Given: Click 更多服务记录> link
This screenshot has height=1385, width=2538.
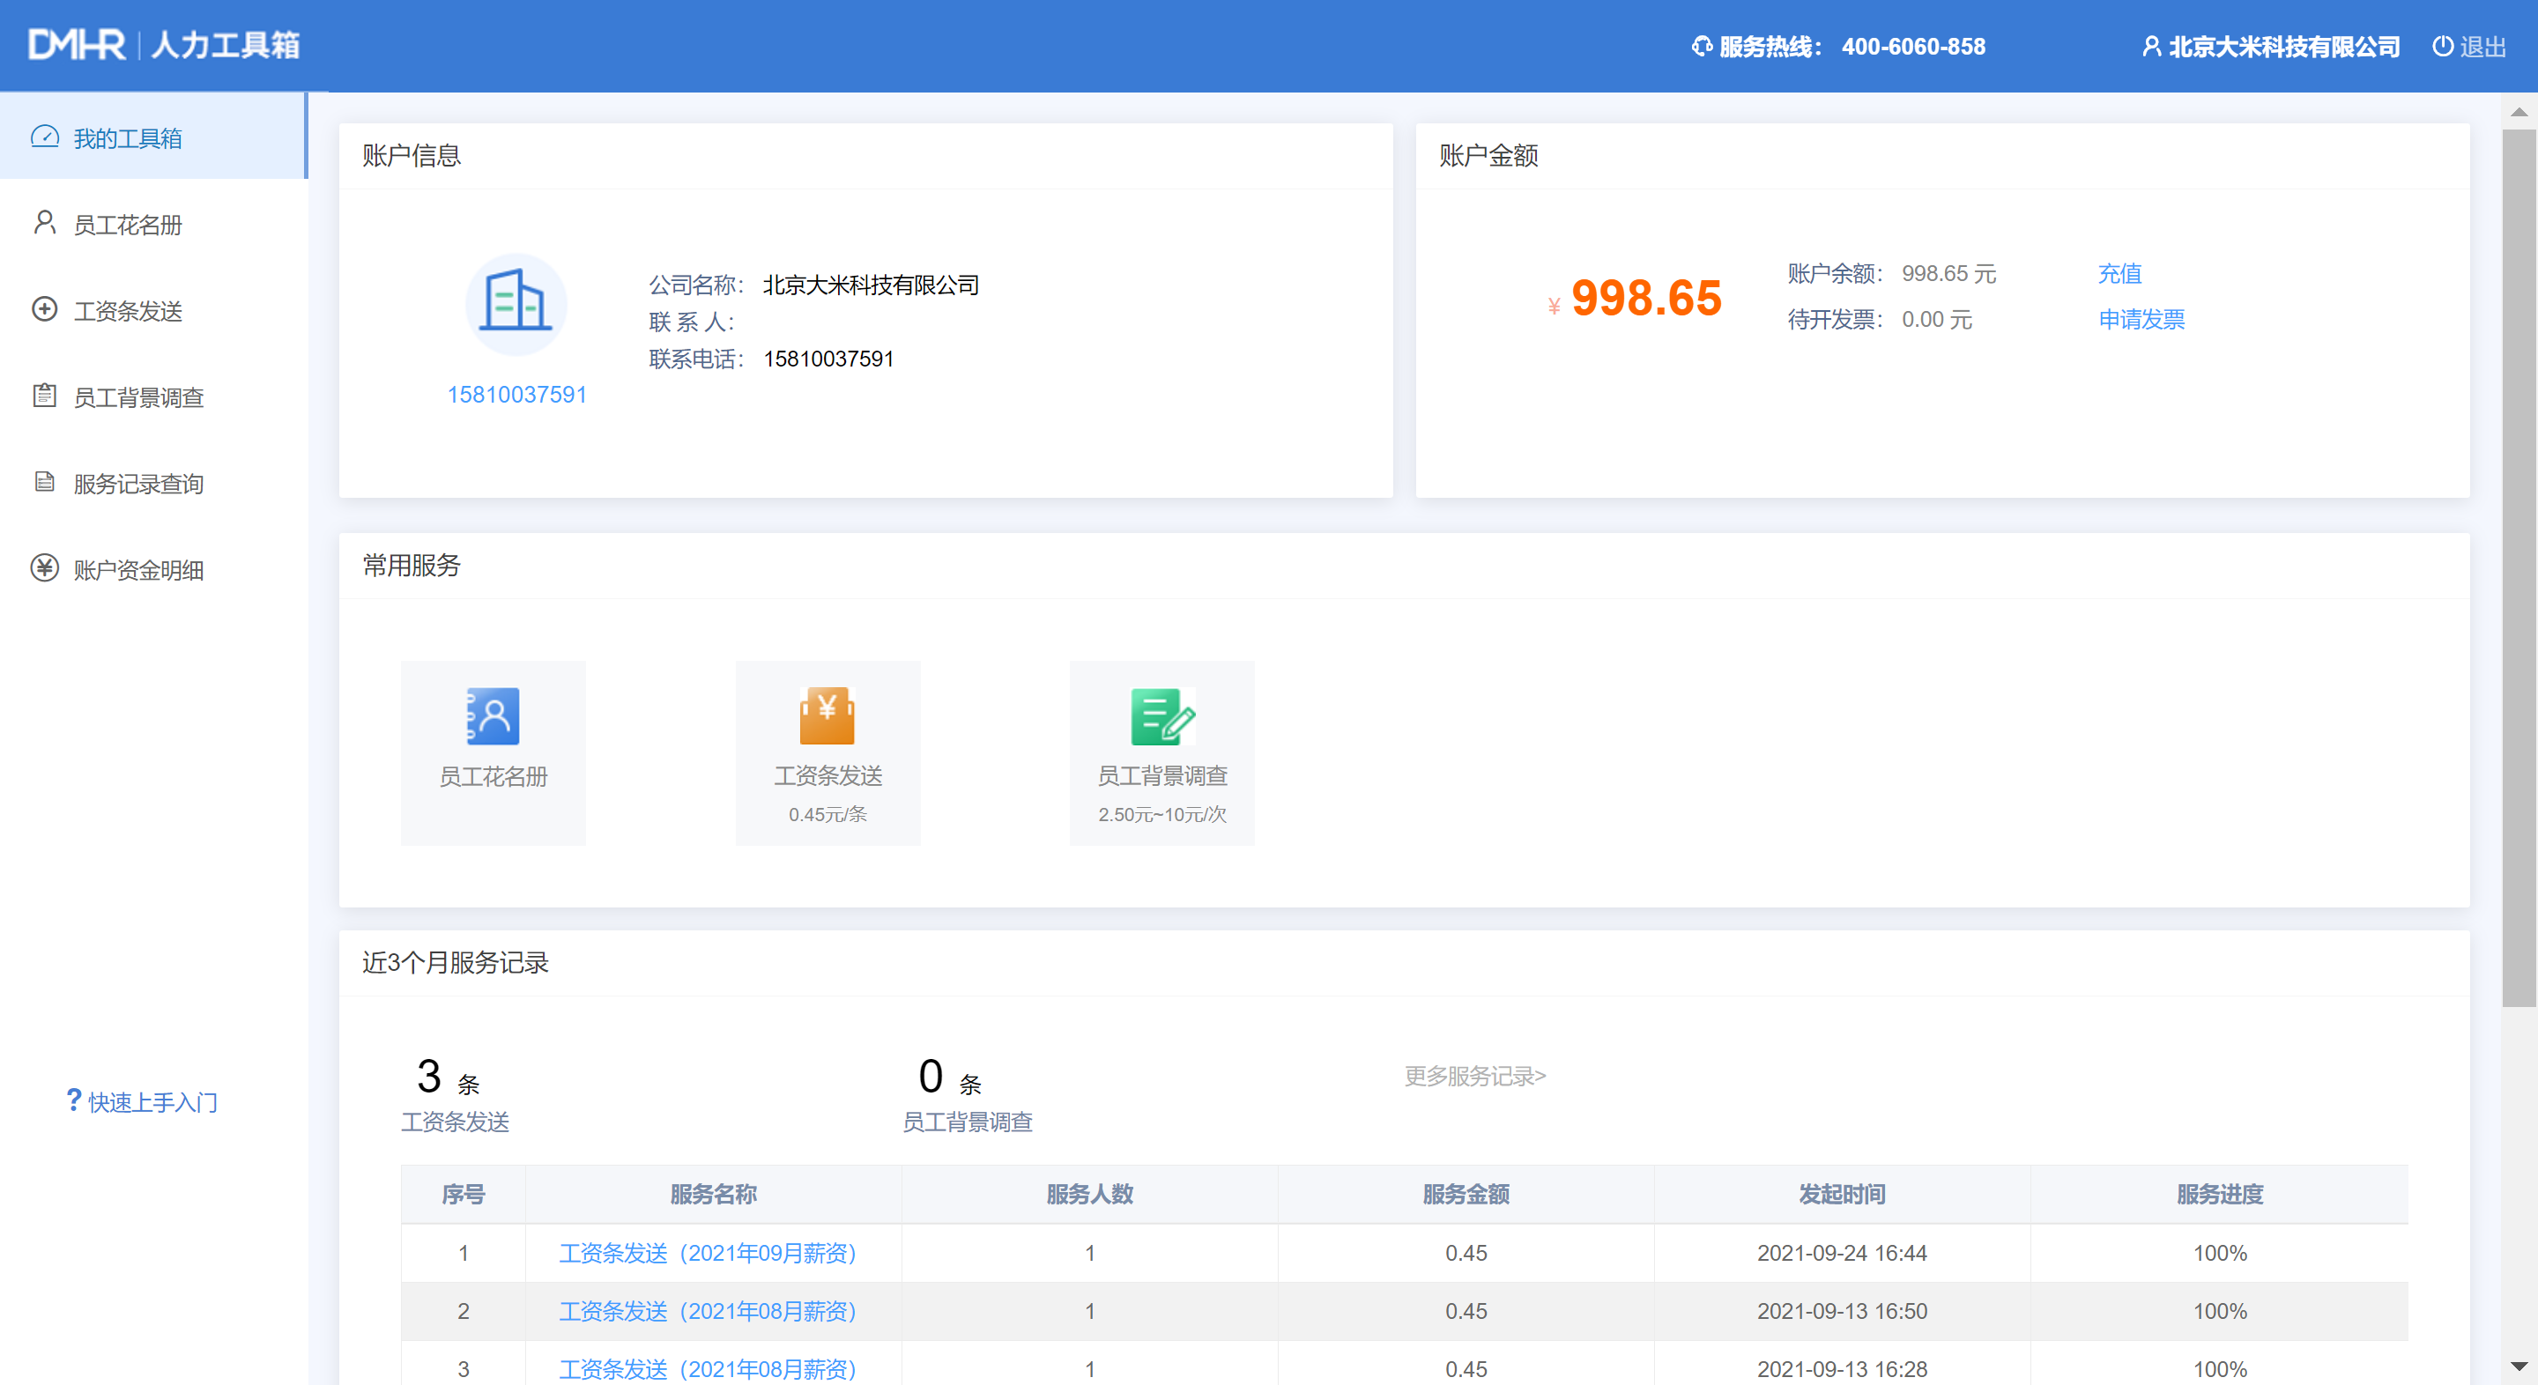Looking at the screenshot, I should click(x=1475, y=1076).
